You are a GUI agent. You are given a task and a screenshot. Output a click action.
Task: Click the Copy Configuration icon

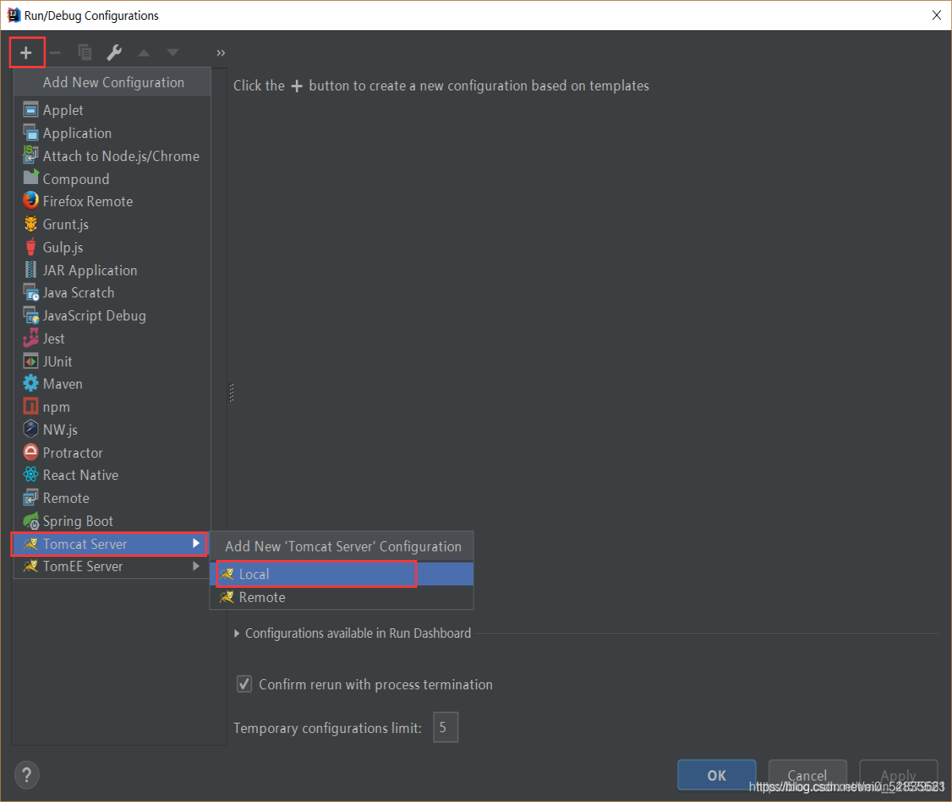point(85,53)
